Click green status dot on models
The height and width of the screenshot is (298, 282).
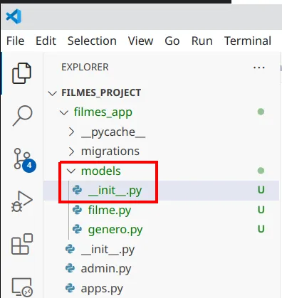[x=261, y=171]
